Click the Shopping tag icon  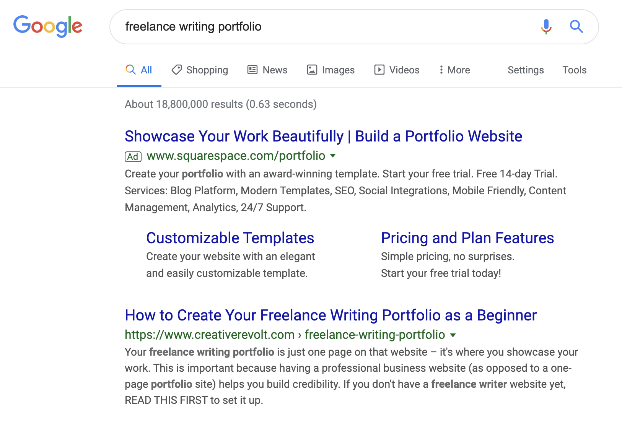click(x=176, y=70)
